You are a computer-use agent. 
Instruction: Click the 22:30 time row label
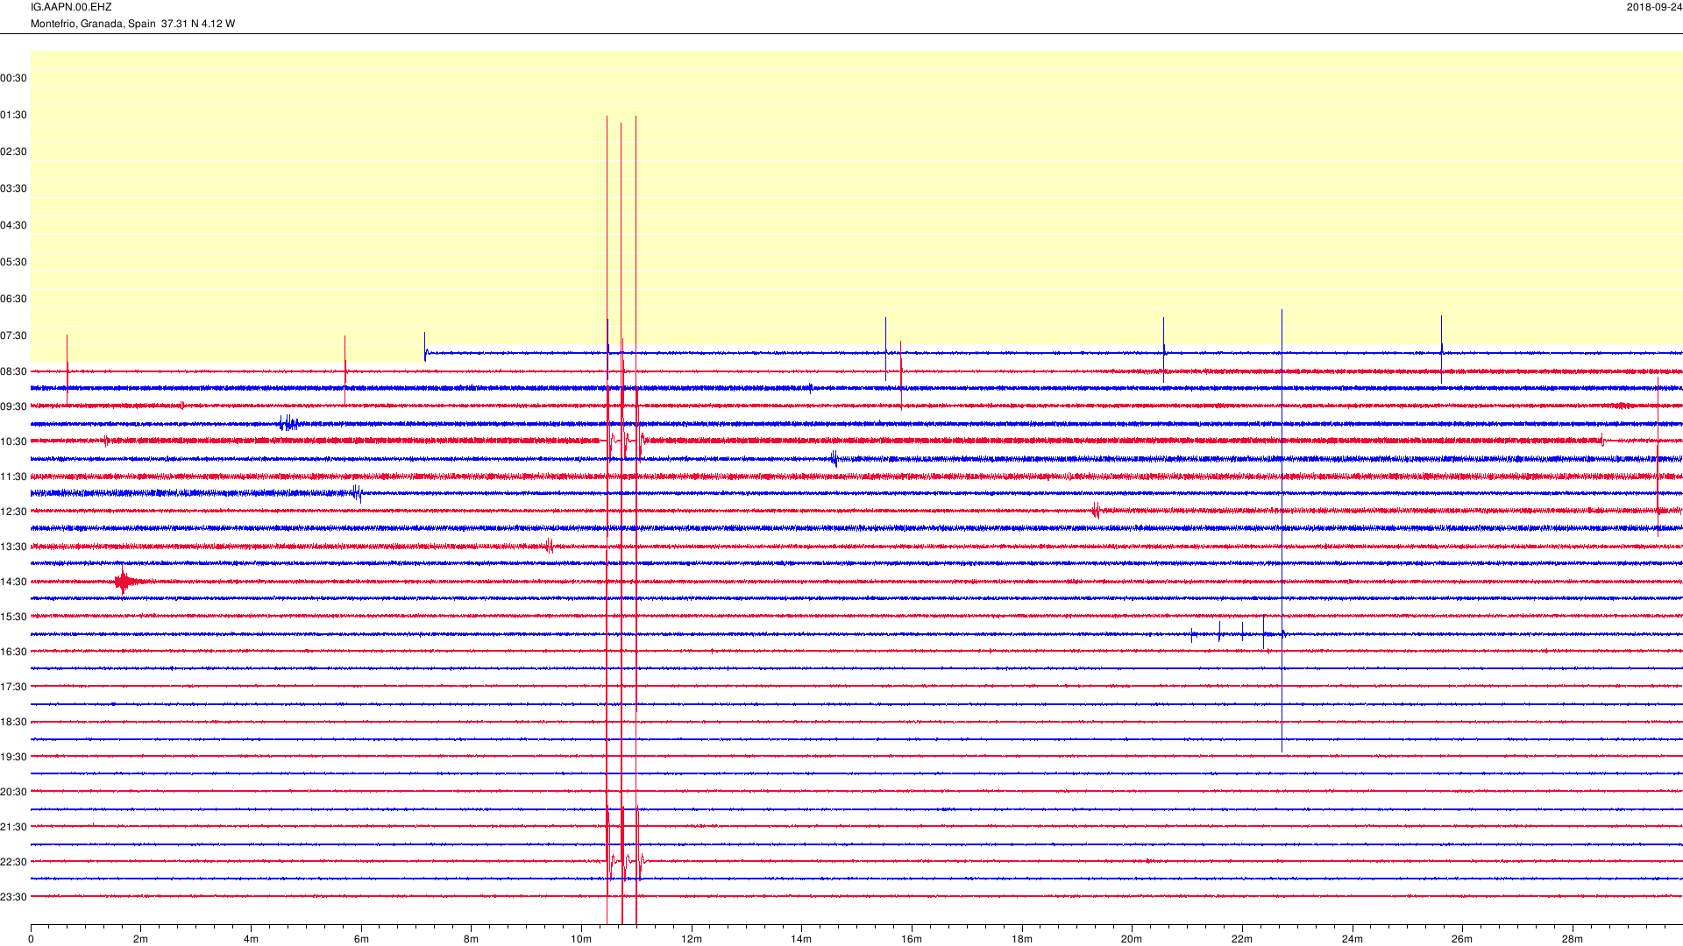point(13,862)
